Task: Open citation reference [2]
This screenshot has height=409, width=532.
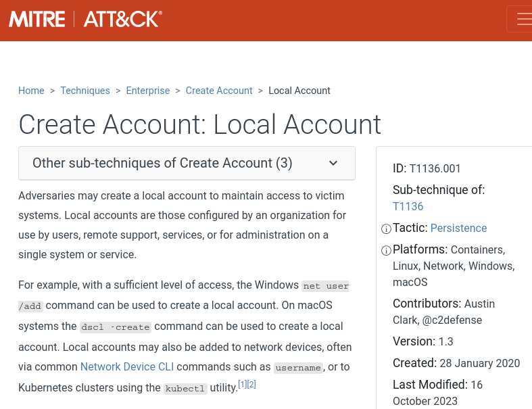Action: 251,385
